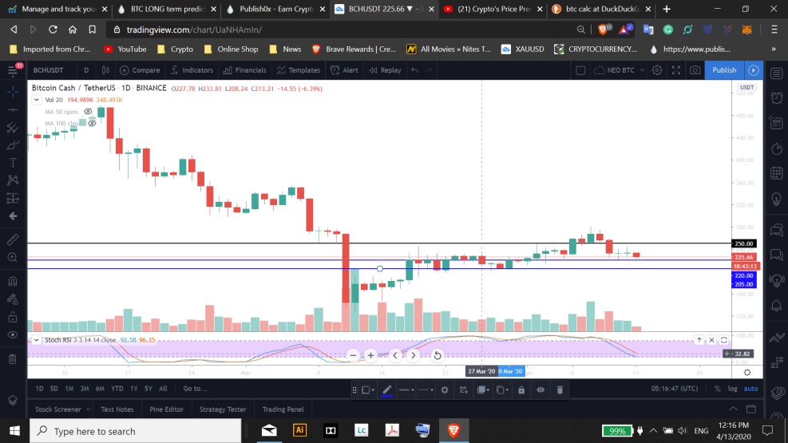
Task: Zoom in the chart with plus button
Action: click(x=371, y=355)
